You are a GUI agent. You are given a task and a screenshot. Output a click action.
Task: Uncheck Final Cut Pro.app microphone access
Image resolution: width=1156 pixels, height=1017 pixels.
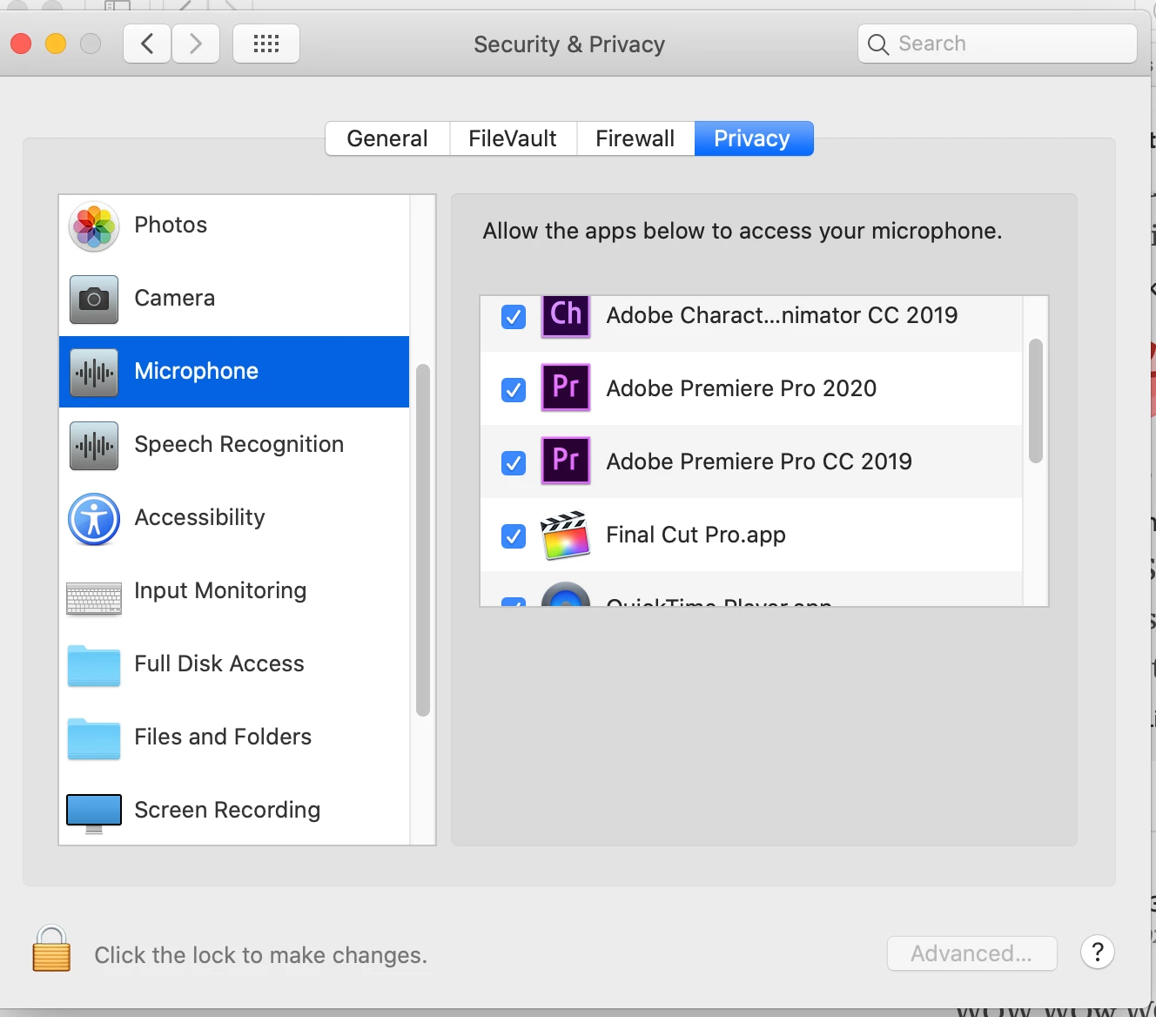(x=514, y=536)
